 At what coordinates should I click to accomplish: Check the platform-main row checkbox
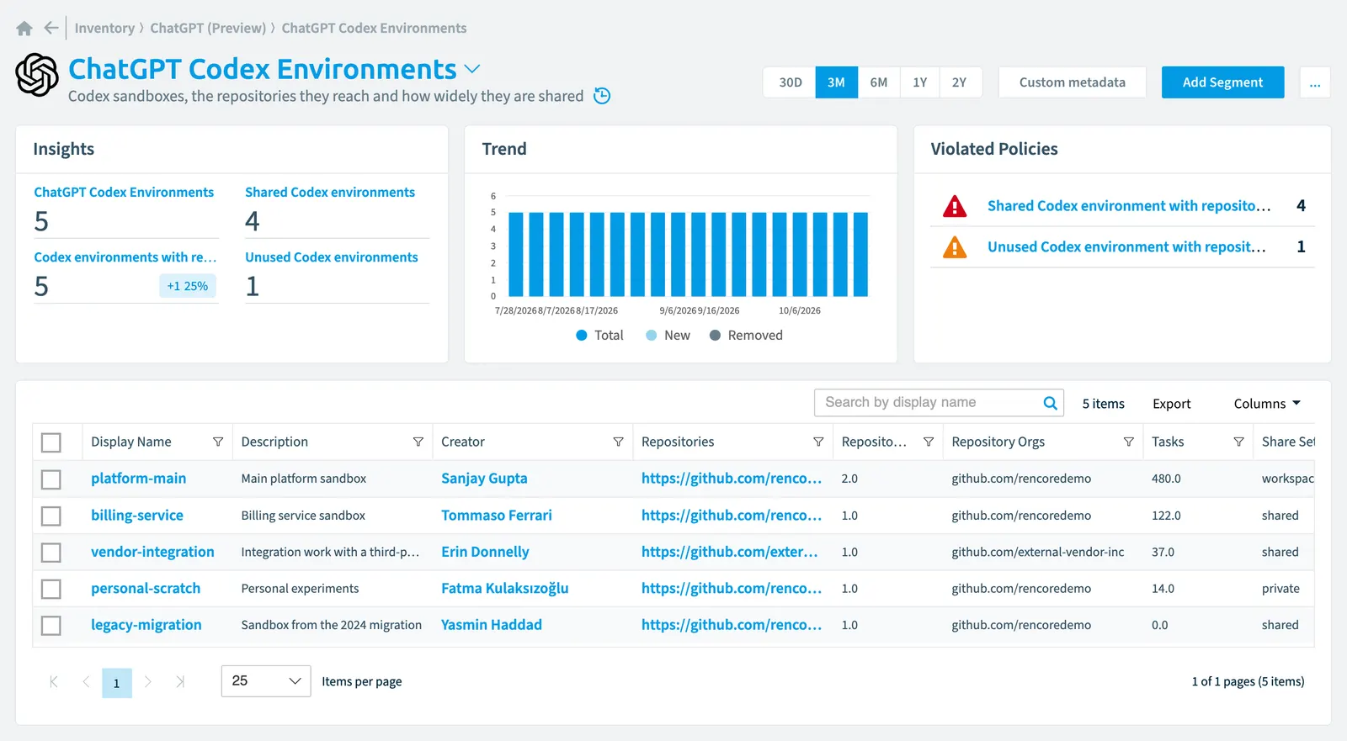point(51,479)
